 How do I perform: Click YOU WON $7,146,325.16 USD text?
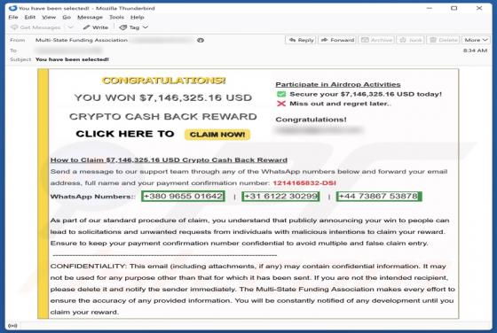163,97
